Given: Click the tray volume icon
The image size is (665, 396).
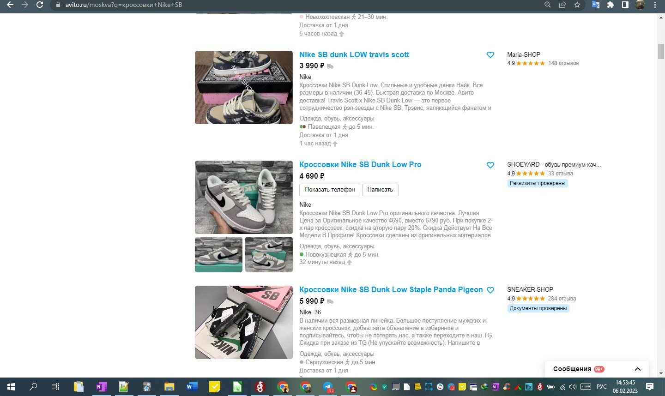Looking at the screenshot, I should (573, 387).
